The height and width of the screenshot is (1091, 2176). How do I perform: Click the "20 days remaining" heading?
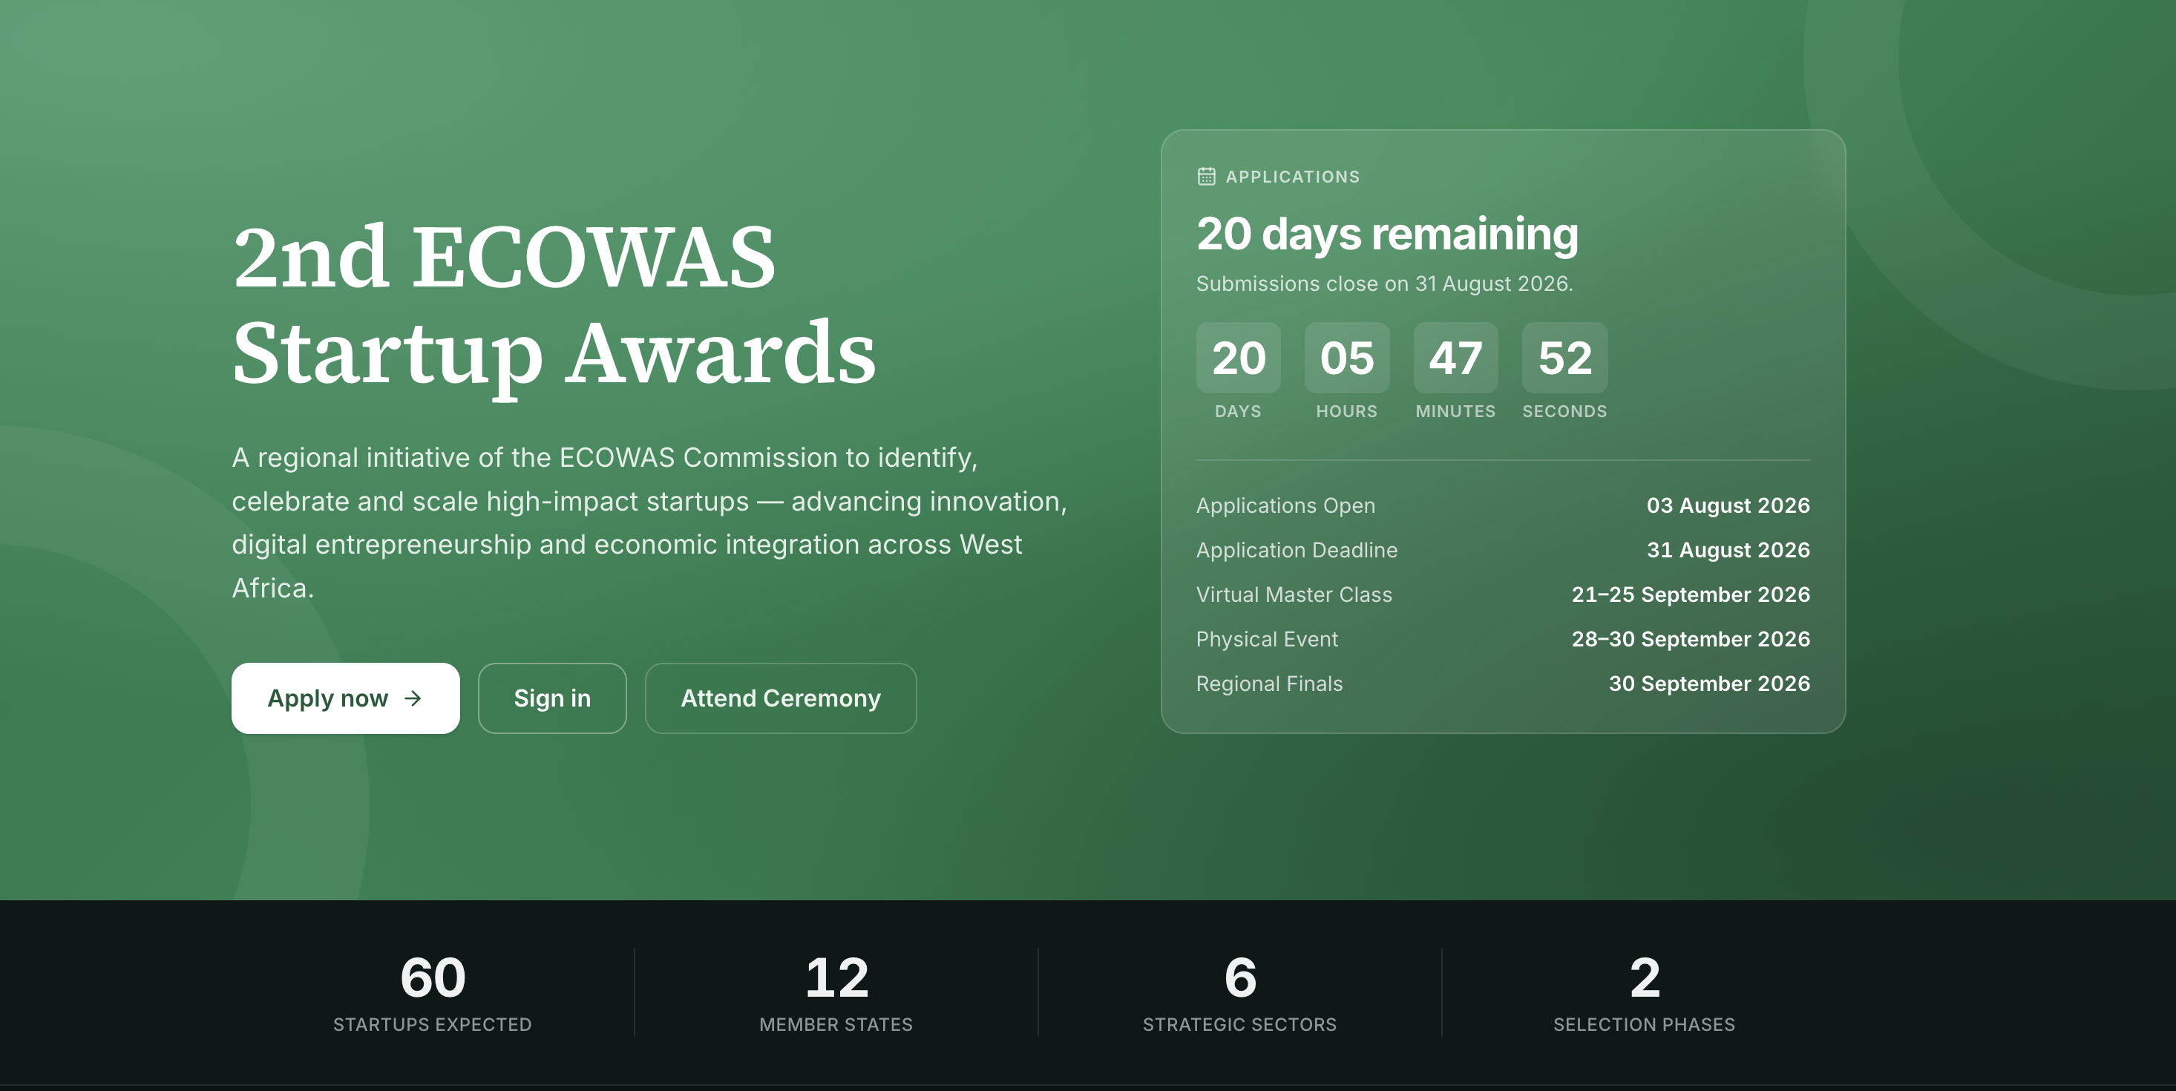[1387, 234]
